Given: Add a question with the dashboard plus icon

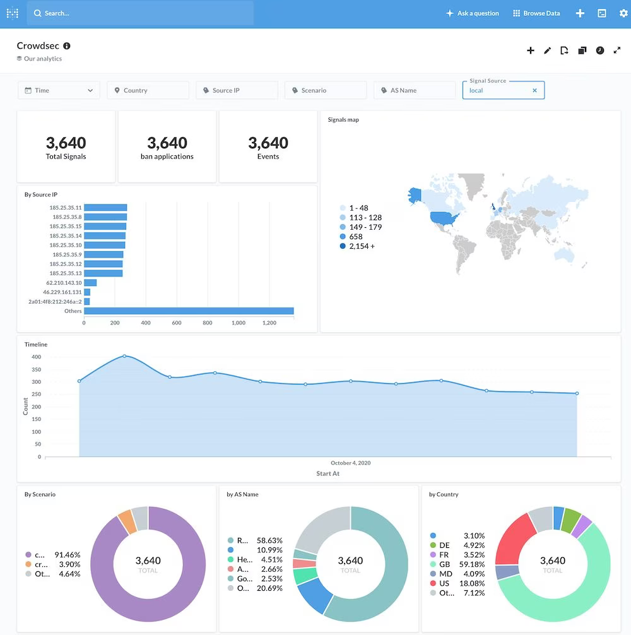Looking at the screenshot, I should pyautogui.click(x=530, y=50).
